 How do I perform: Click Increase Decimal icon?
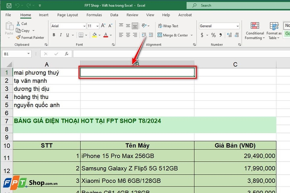click(x=229, y=35)
